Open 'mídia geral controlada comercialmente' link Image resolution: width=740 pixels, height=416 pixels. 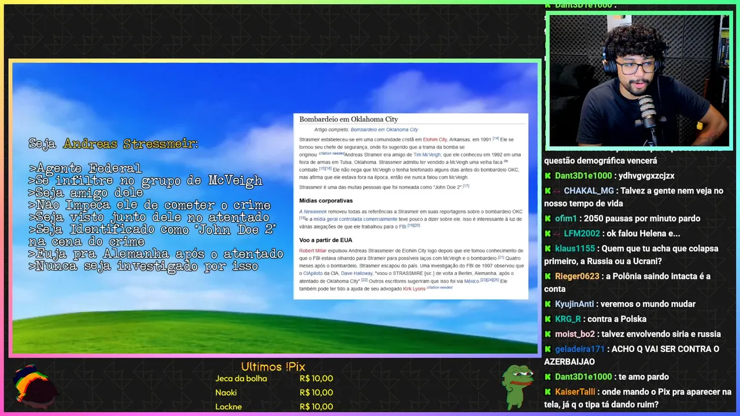tap(355, 220)
